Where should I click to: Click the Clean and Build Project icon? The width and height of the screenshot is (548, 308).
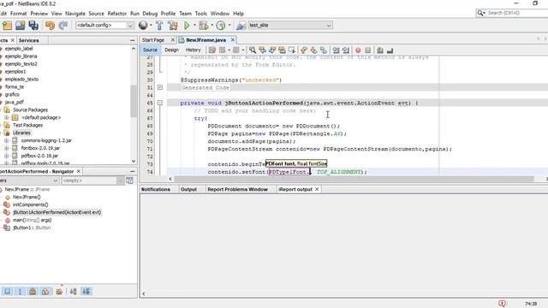173,25
